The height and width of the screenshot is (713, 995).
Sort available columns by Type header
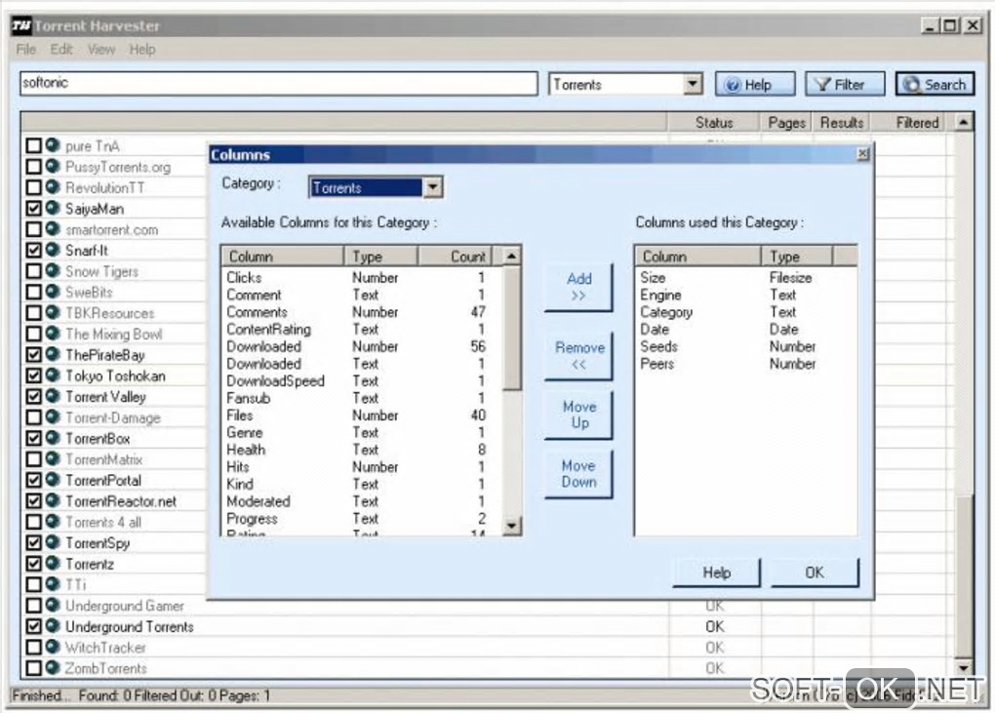pyautogui.click(x=380, y=257)
